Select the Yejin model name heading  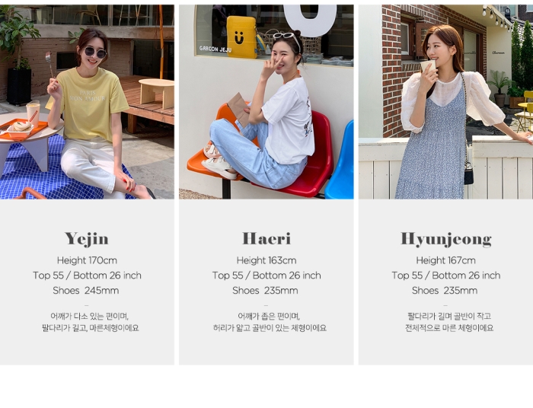pyautogui.click(x=87, y=239)
